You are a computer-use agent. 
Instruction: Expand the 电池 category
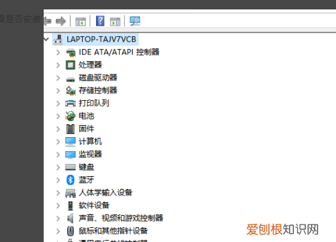tap(58, 116)
